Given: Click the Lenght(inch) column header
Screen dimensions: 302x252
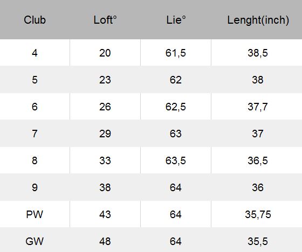Looking at the screenshot, I should coord(258,20).
